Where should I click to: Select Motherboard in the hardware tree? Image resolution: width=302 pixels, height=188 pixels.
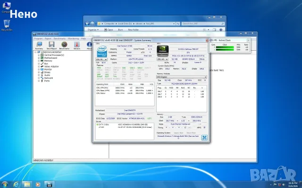click(50, 58)
